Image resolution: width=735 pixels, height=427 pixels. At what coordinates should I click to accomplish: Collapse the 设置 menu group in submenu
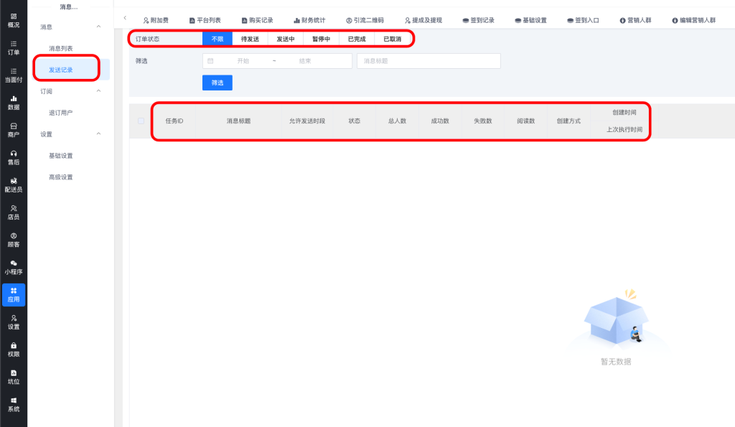(x=98, y=134)
